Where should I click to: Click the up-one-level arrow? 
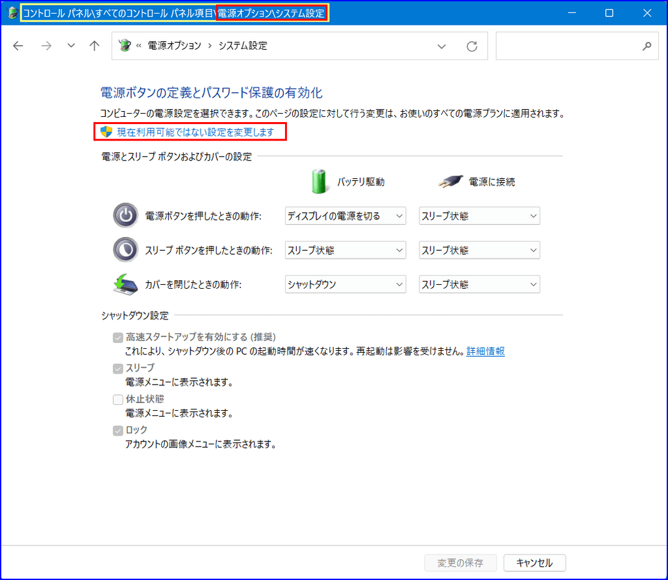click(95, 46)
